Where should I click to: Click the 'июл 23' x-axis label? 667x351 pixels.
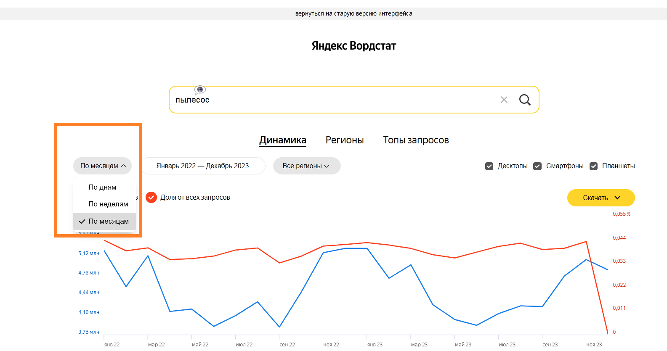(507, 345)
